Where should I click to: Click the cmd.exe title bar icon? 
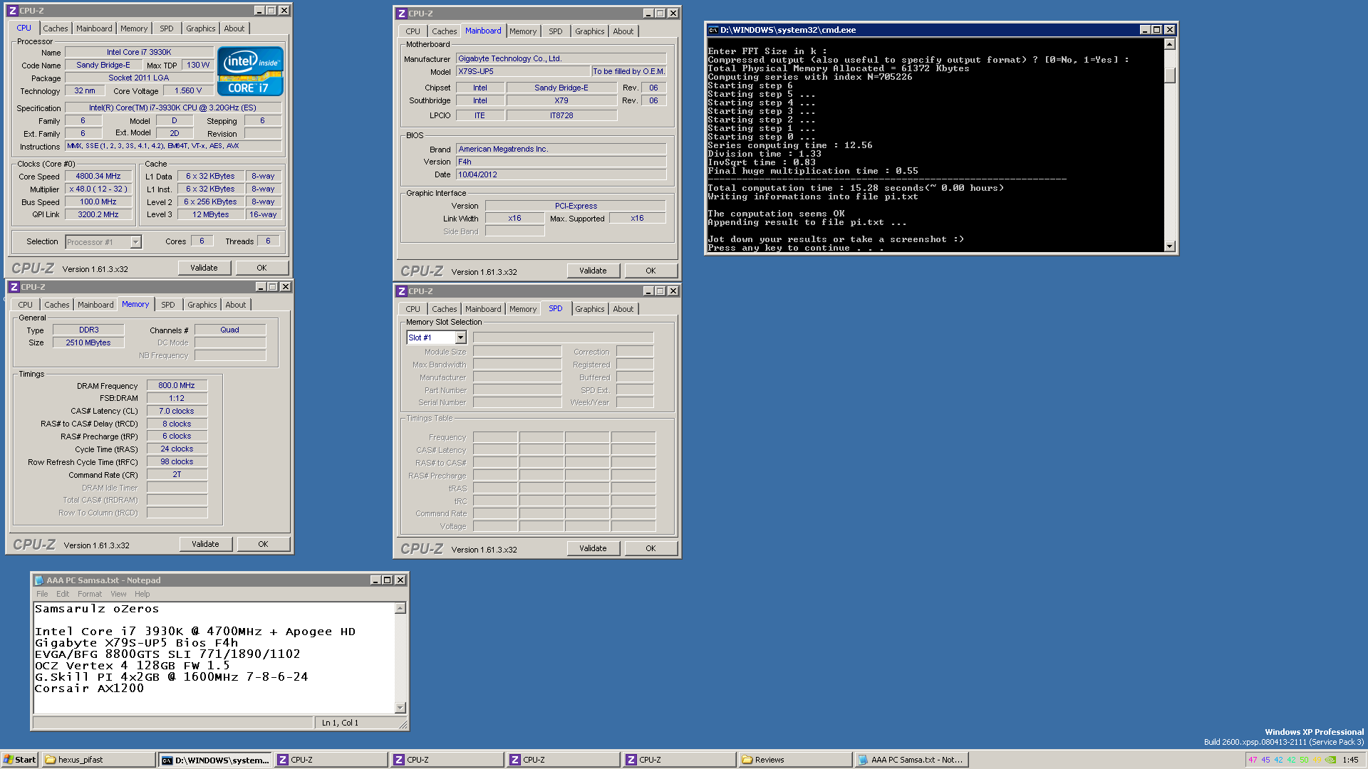[x=712, y=30]
